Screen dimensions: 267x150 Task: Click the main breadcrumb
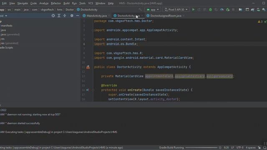coord(18,10)
